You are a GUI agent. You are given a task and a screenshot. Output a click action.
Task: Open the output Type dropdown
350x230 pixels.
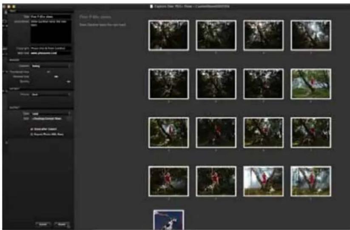pyautogui.click(x=51, y=114)
